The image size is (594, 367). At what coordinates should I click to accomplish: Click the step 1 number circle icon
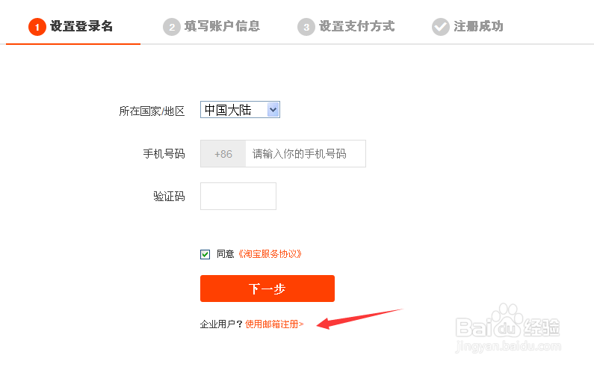pyautogui.click(x=37, y=27)
